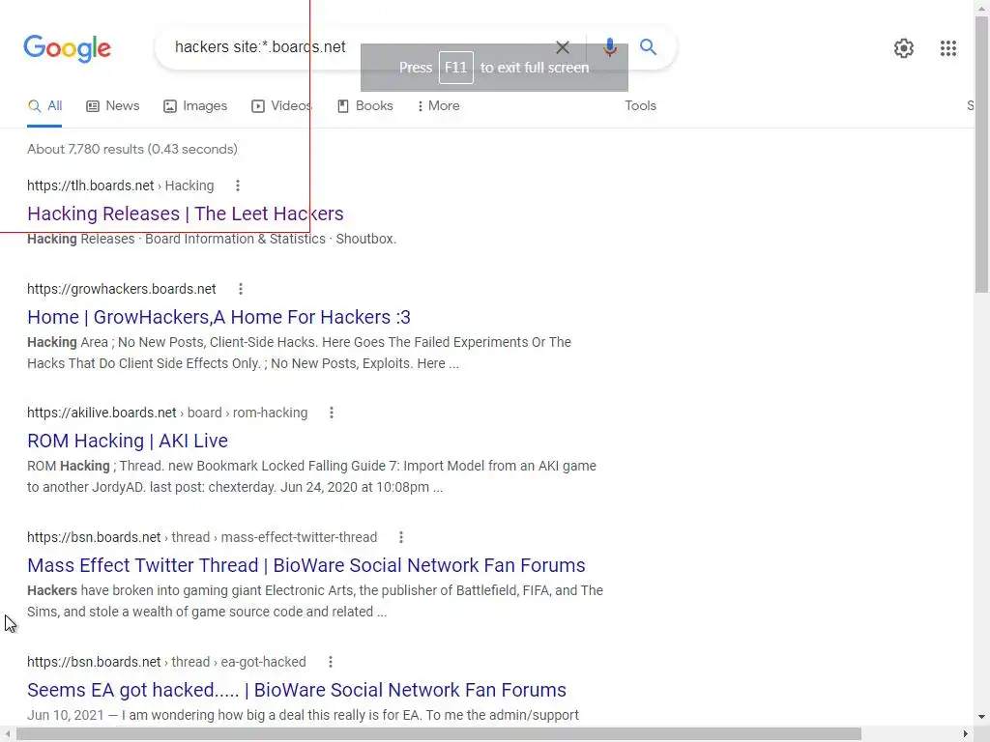Open options for mass-effect-twitter-thread result

point(401,537)
